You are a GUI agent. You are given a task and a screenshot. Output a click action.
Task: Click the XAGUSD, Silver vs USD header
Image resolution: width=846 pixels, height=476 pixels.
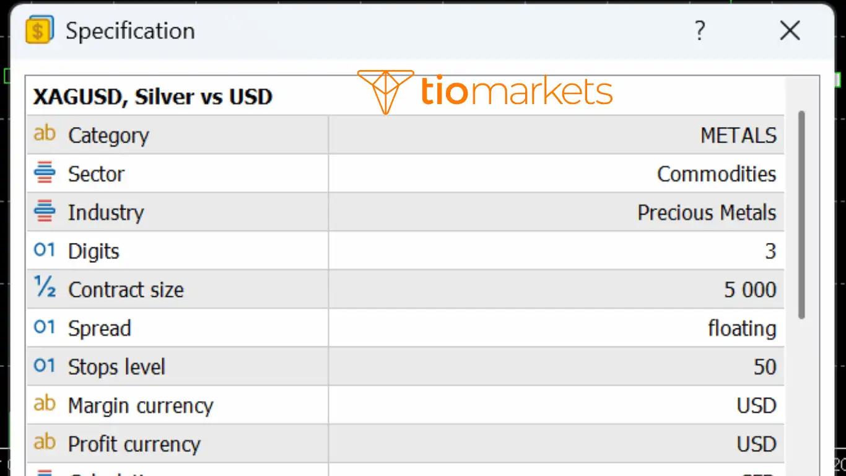click(x=152, y=96)
